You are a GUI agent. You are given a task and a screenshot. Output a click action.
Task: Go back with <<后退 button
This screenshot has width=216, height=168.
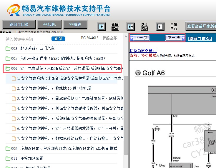click(49, 24)
